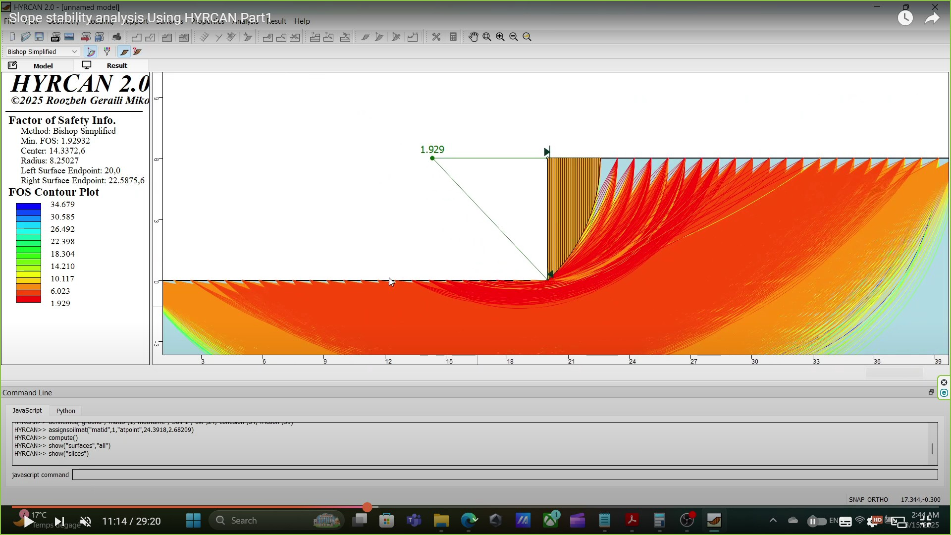951x535 pixels.
Task: Open the Bishop Simplified method dropdown
Action: pos(43,52)
